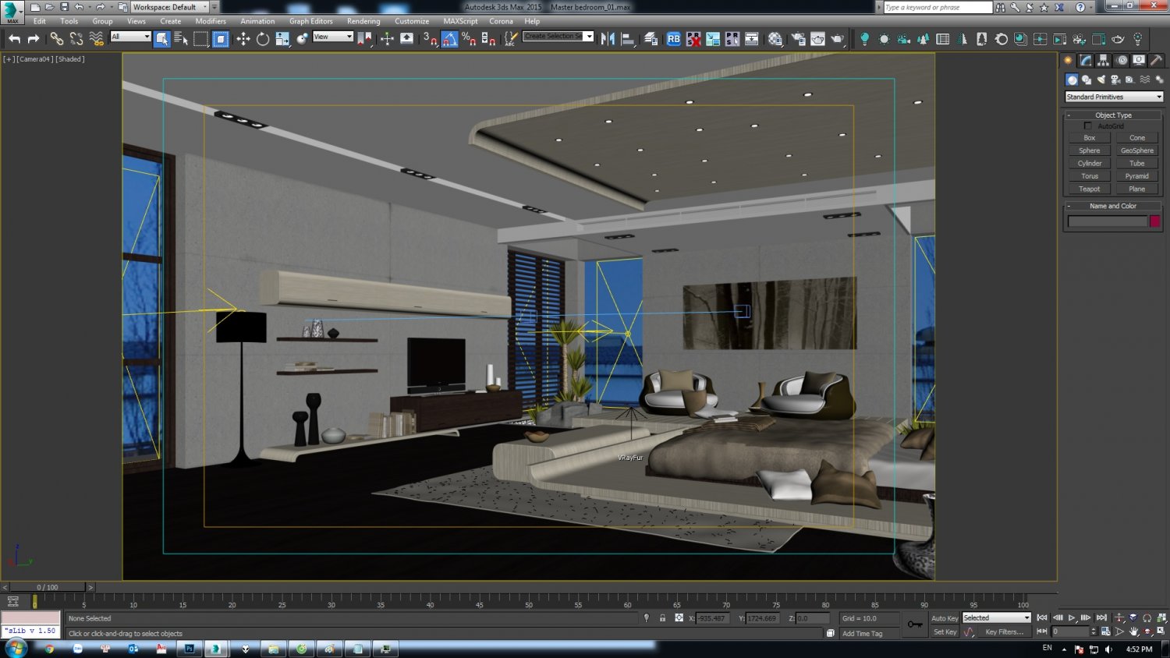Open the Key Filters dialog
1170x658 pixels.
(1005, 631)
